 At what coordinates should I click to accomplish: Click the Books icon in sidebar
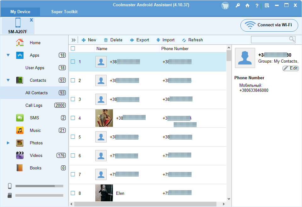tap(20, 168)
